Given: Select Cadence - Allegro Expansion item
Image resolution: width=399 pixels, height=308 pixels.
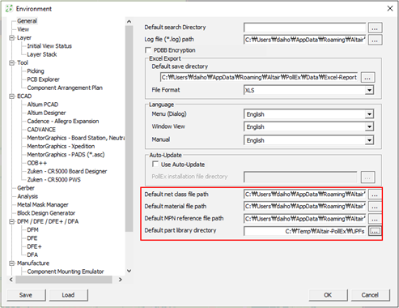Looking at the screenshot, I should [63, 122].
